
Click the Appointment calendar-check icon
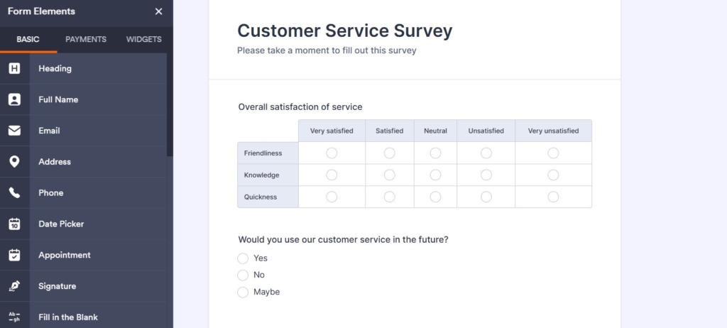pyautogui.click(x=14, y=255)
